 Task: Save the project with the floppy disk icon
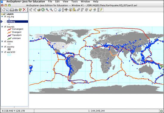coord(12,10)
